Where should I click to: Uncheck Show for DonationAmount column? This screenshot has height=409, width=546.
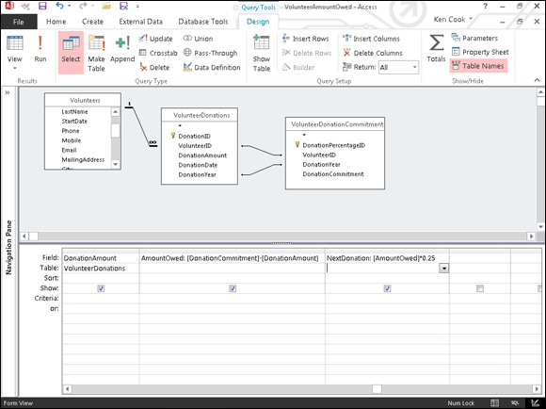tap(101, 288)
